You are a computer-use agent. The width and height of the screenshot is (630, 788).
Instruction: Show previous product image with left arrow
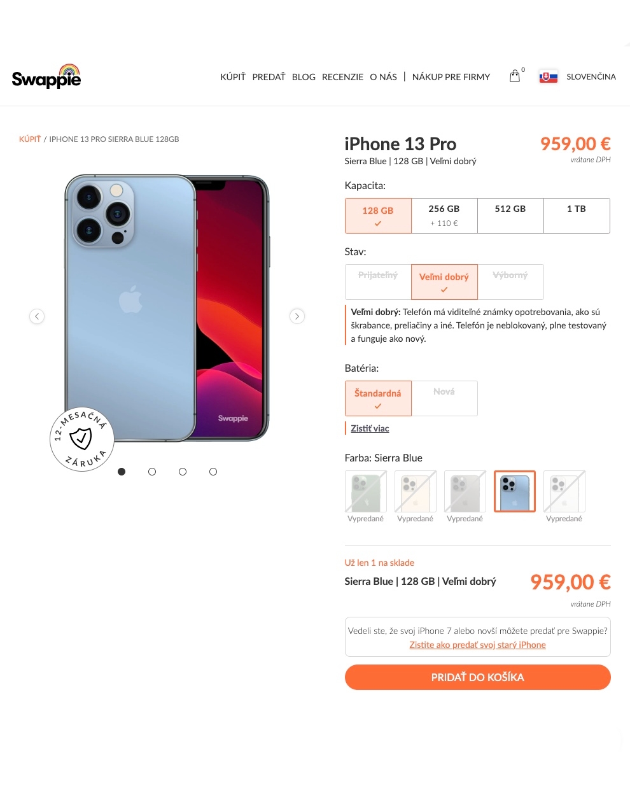[x=37, y=316]
